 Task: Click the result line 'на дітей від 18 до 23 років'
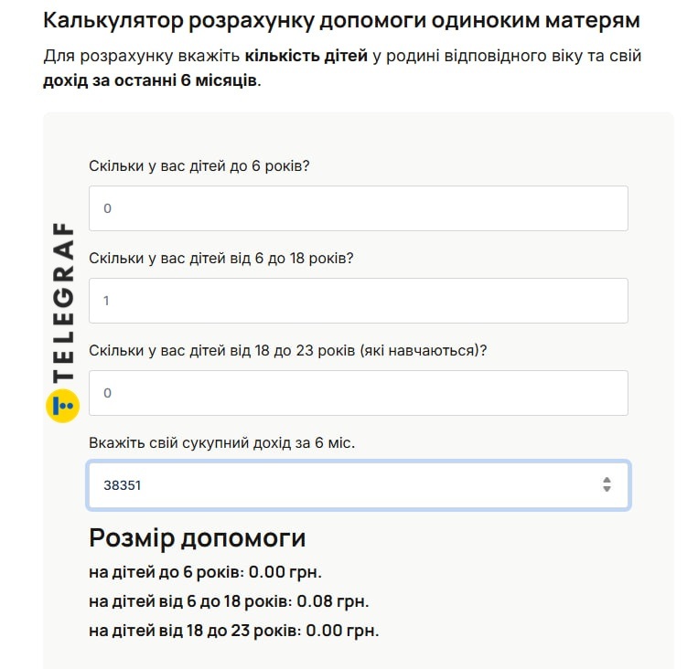coord(233,631)
